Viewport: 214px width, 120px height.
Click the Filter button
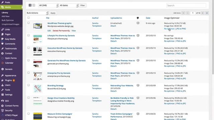point(83,5)
